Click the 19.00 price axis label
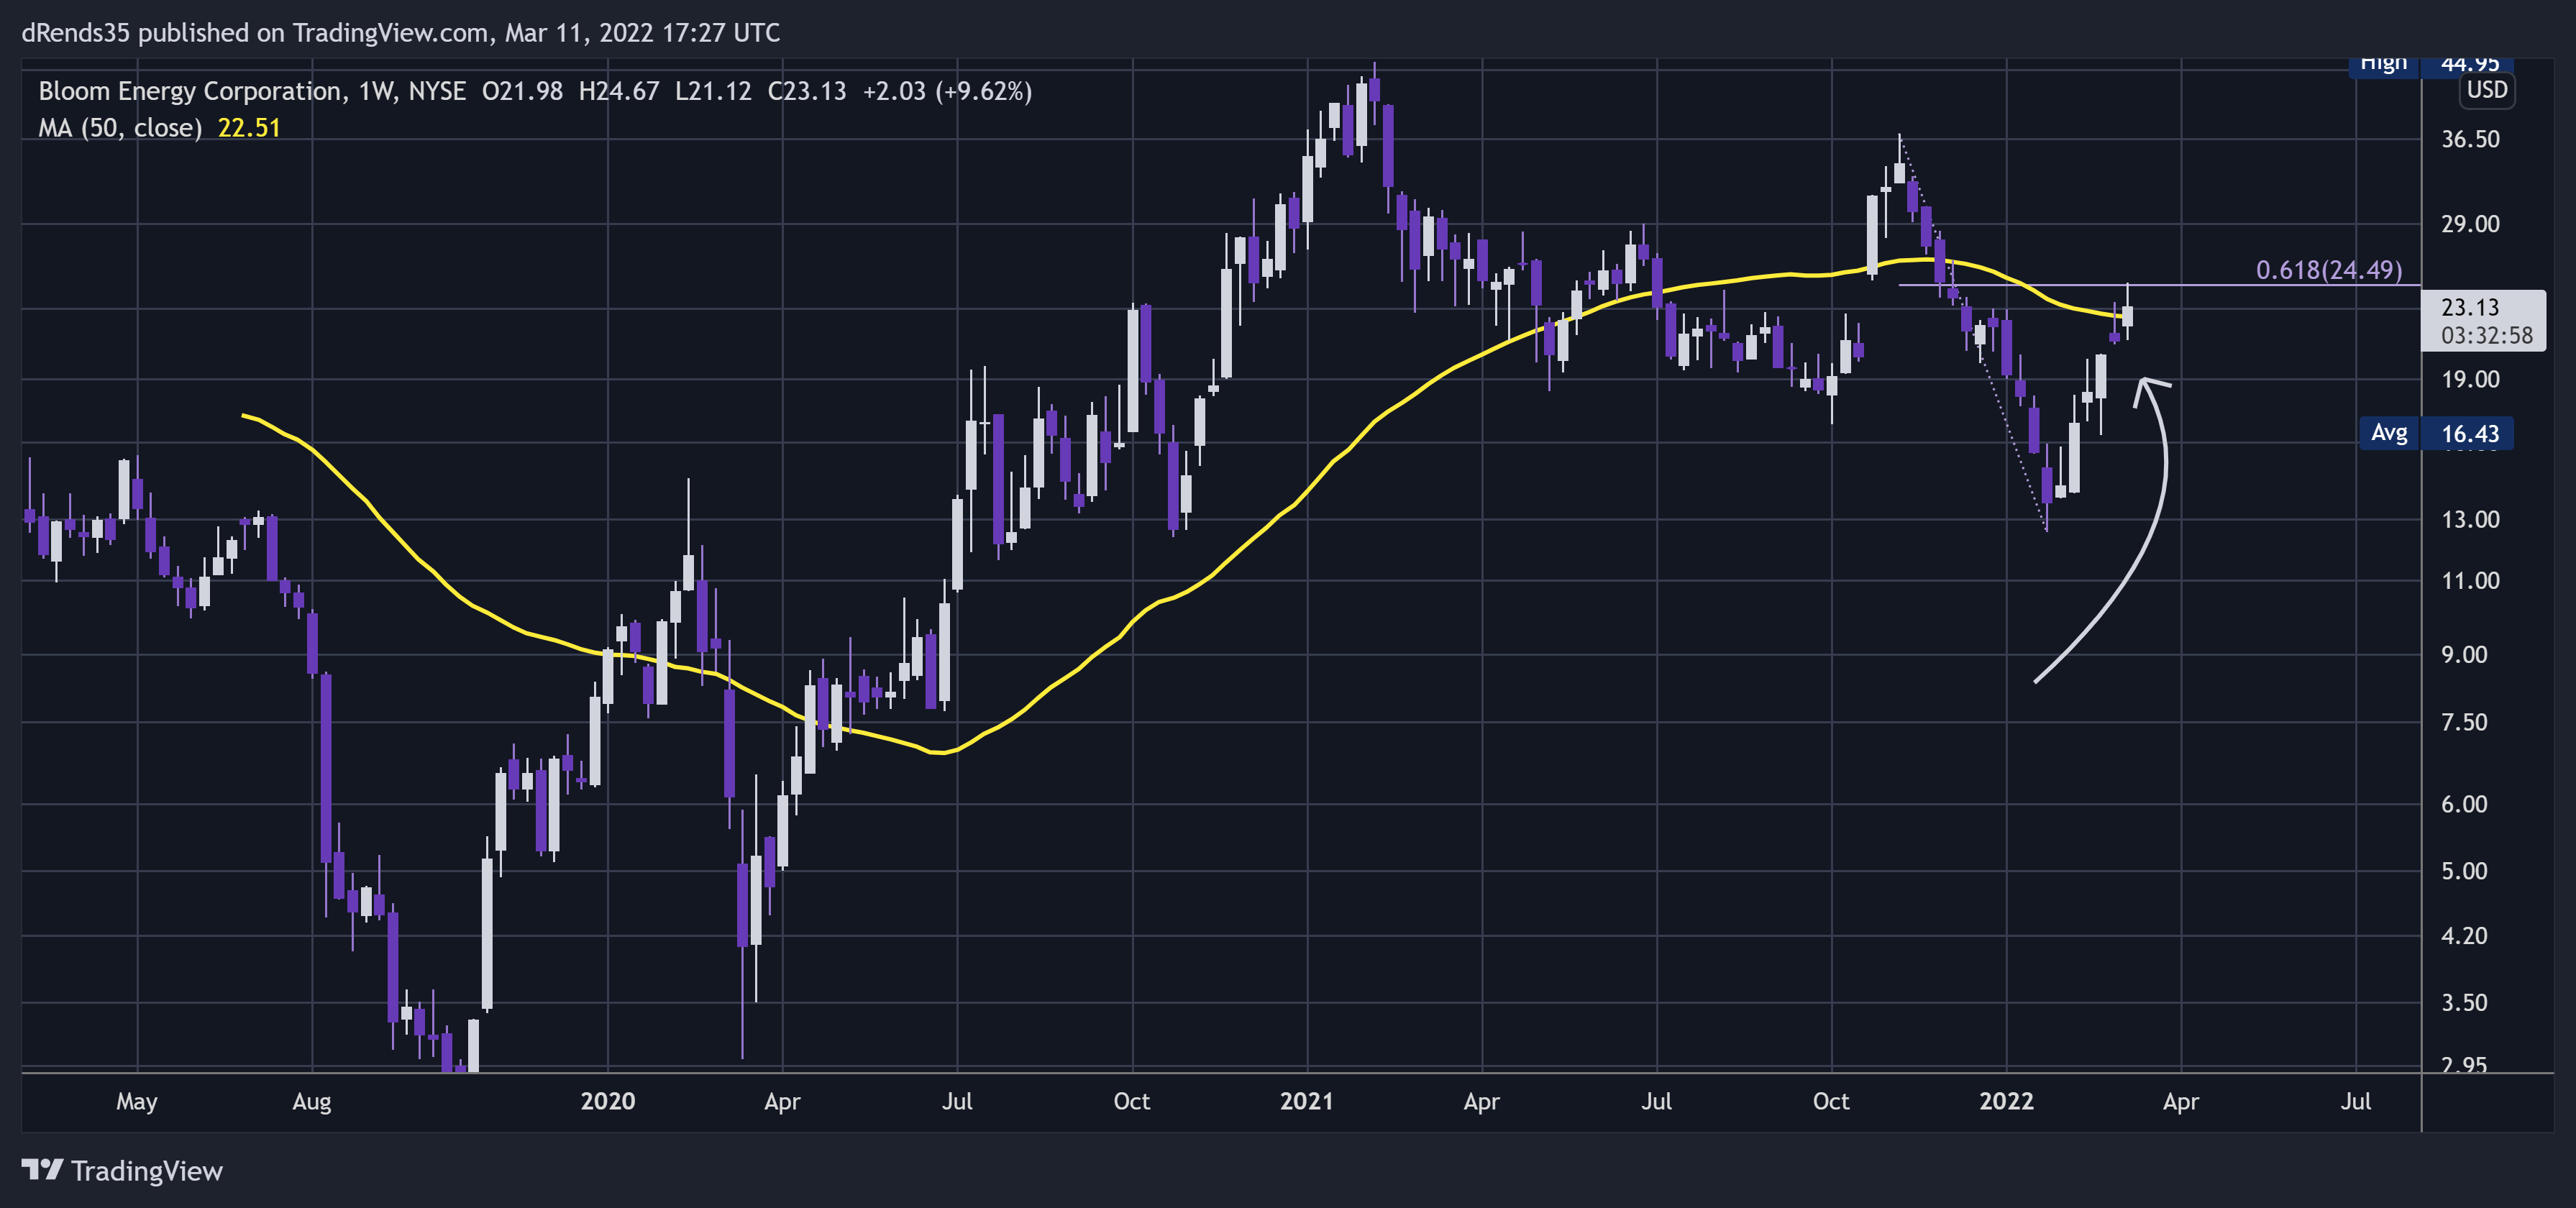Screen dimensions: 2576x1208 [x=2470, y=380]
